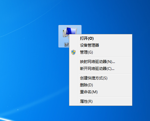Open 设备管理器 from the context menu
Image resolution: width=150 pixels, height=121 pixels.
101,45
